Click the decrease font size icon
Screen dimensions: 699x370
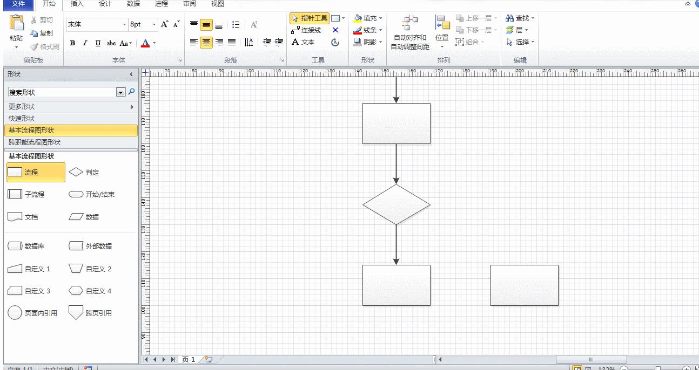176,24
